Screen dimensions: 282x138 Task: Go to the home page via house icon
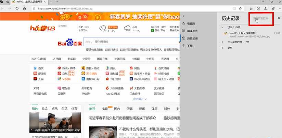(x=24, y=9)
